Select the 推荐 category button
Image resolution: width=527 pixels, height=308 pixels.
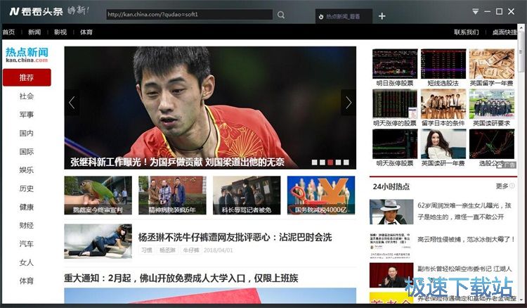pyautogui.click(x=27, y=77)
